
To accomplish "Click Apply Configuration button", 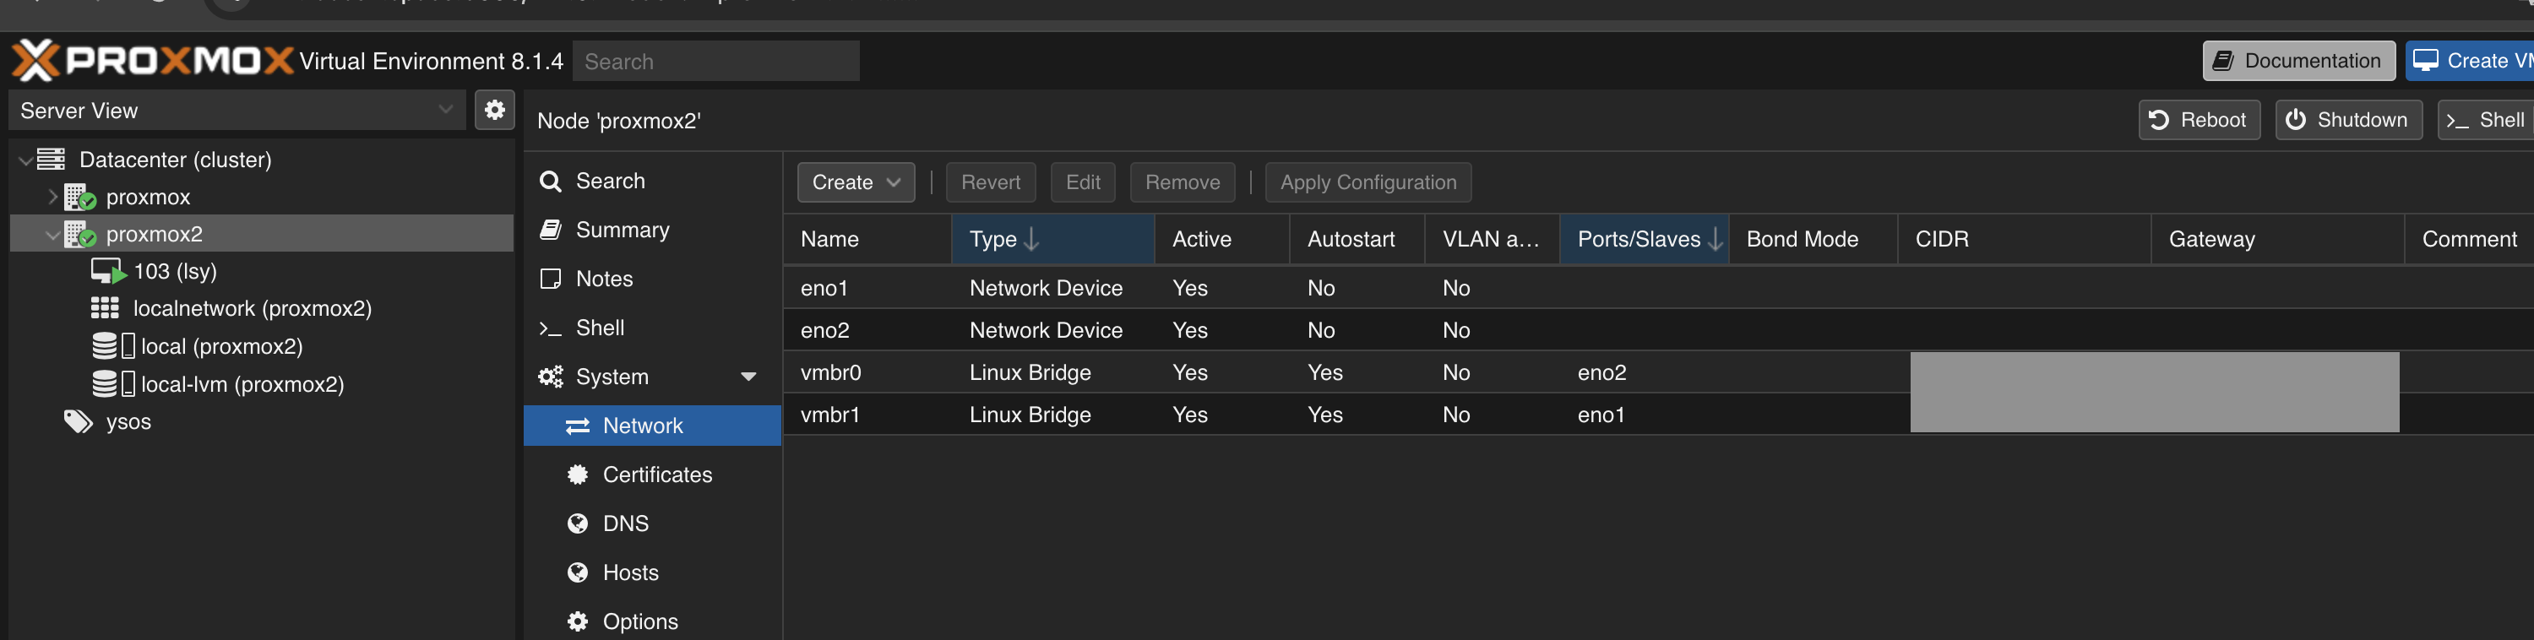I will (x=1368, y=182).
